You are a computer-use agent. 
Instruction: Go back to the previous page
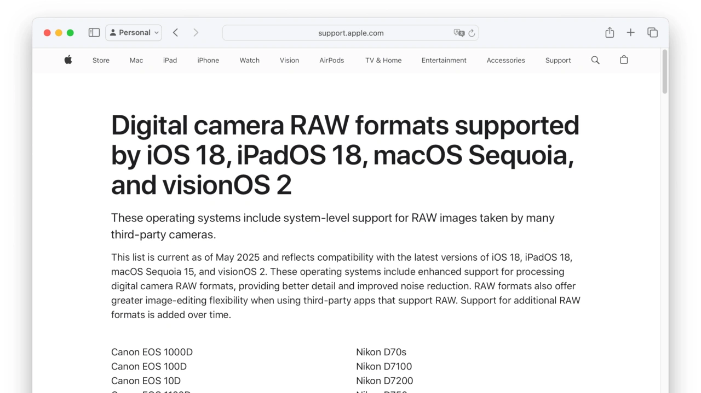tap(175, 33)
